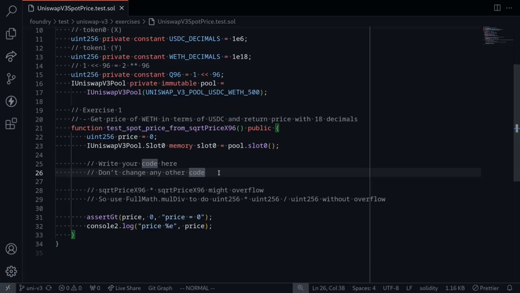Open the Explorer files view
Image resolution: width=520 pixels, height=293 pixels.
point(11,34)
